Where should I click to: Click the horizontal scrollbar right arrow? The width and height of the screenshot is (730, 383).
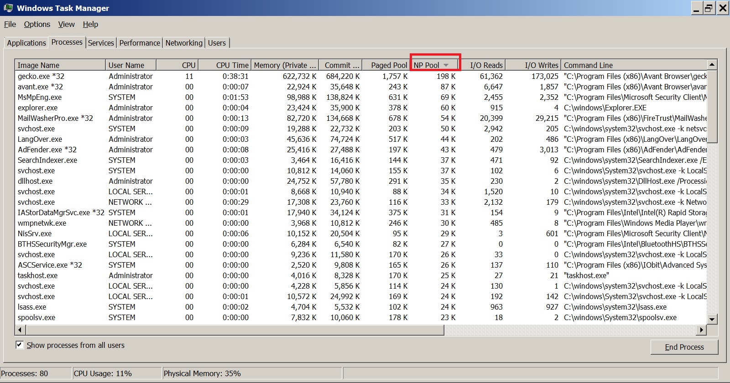tap(702, 330)
